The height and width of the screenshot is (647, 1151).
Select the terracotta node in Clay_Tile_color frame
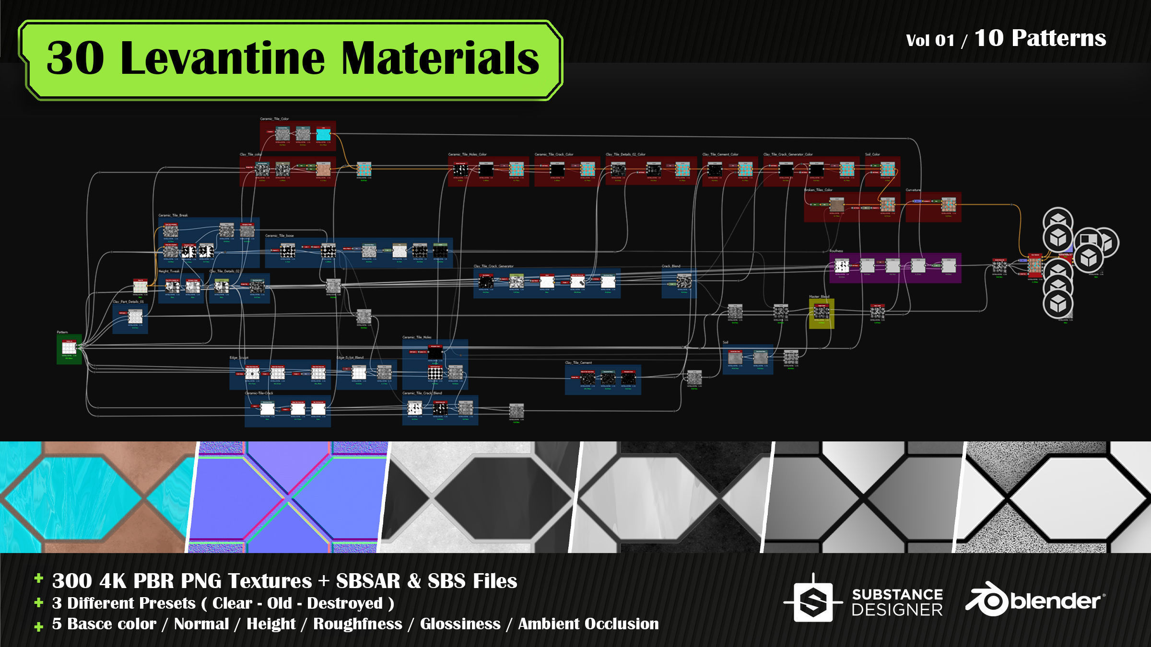pos(323,169)
